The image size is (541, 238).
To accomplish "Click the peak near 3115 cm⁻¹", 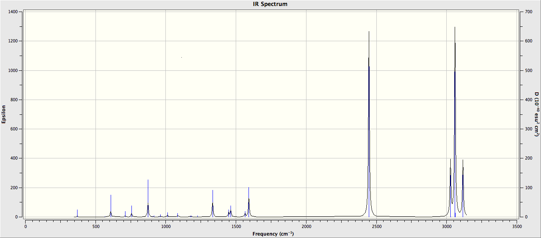I will (463, 188).
